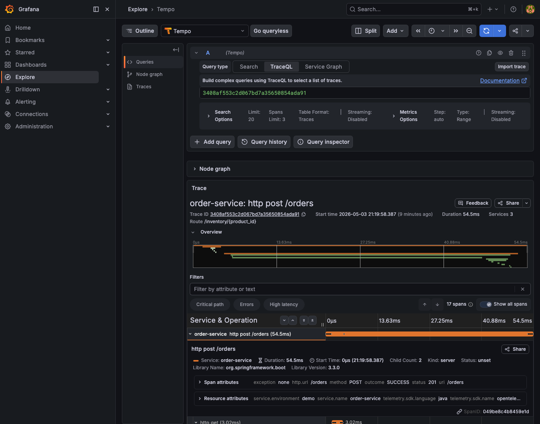Collapse the trace Overview section
540x424 pixels.
pyautogui.click(x=193, y=232)
